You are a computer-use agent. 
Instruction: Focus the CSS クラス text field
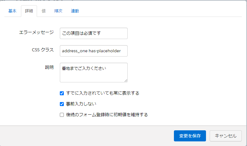pos(93,51)
